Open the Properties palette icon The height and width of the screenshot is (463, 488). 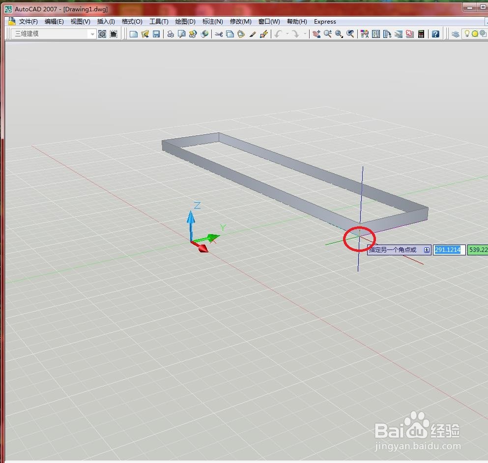point(365,34)
